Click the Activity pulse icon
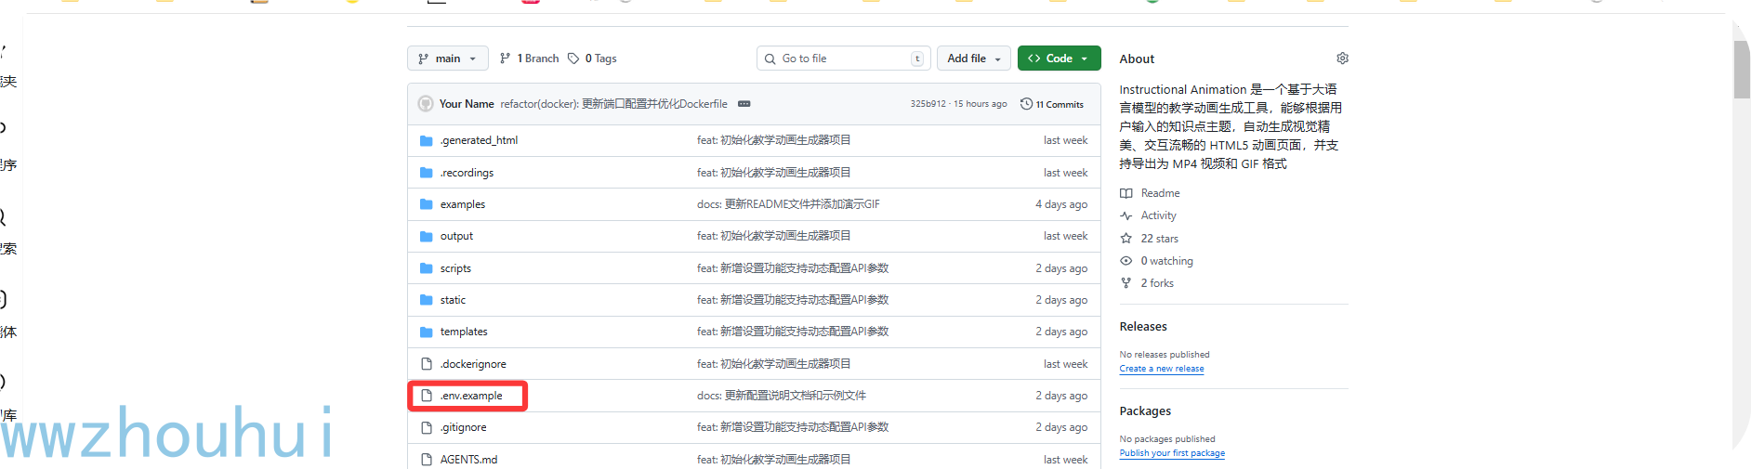This screenshot has width=1751, height=469. [1126, 215]
